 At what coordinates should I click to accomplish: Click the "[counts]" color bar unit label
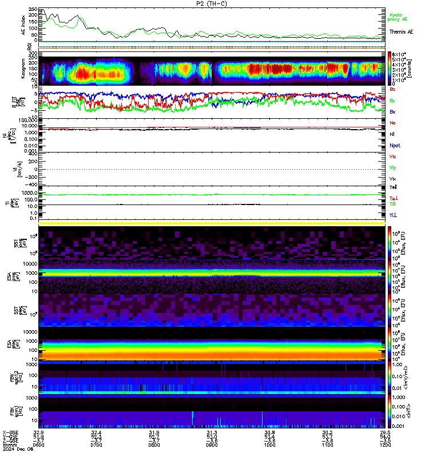[x=410, y=69]
